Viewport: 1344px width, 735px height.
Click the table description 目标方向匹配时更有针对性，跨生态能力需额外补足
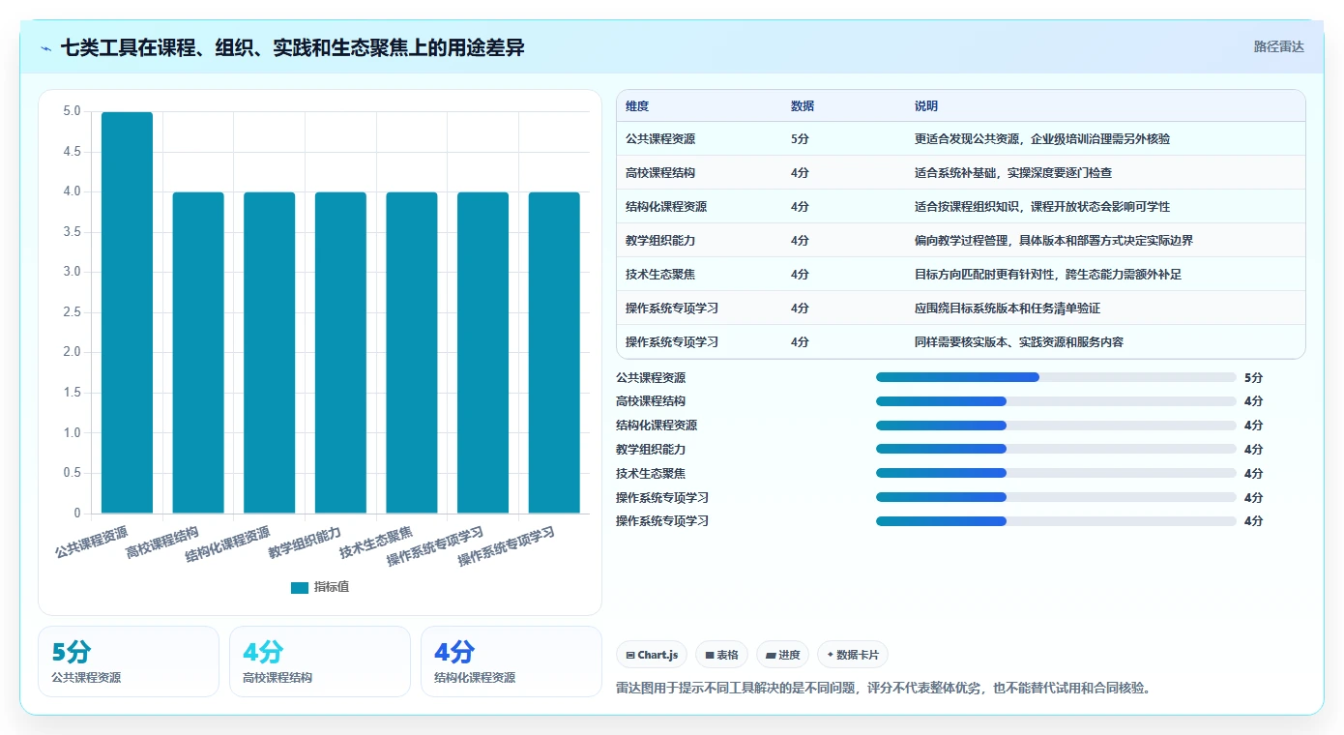coord(1048,275)
